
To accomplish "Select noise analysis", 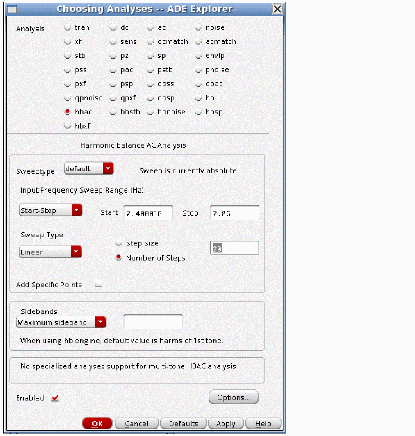I will coord(198,27).
